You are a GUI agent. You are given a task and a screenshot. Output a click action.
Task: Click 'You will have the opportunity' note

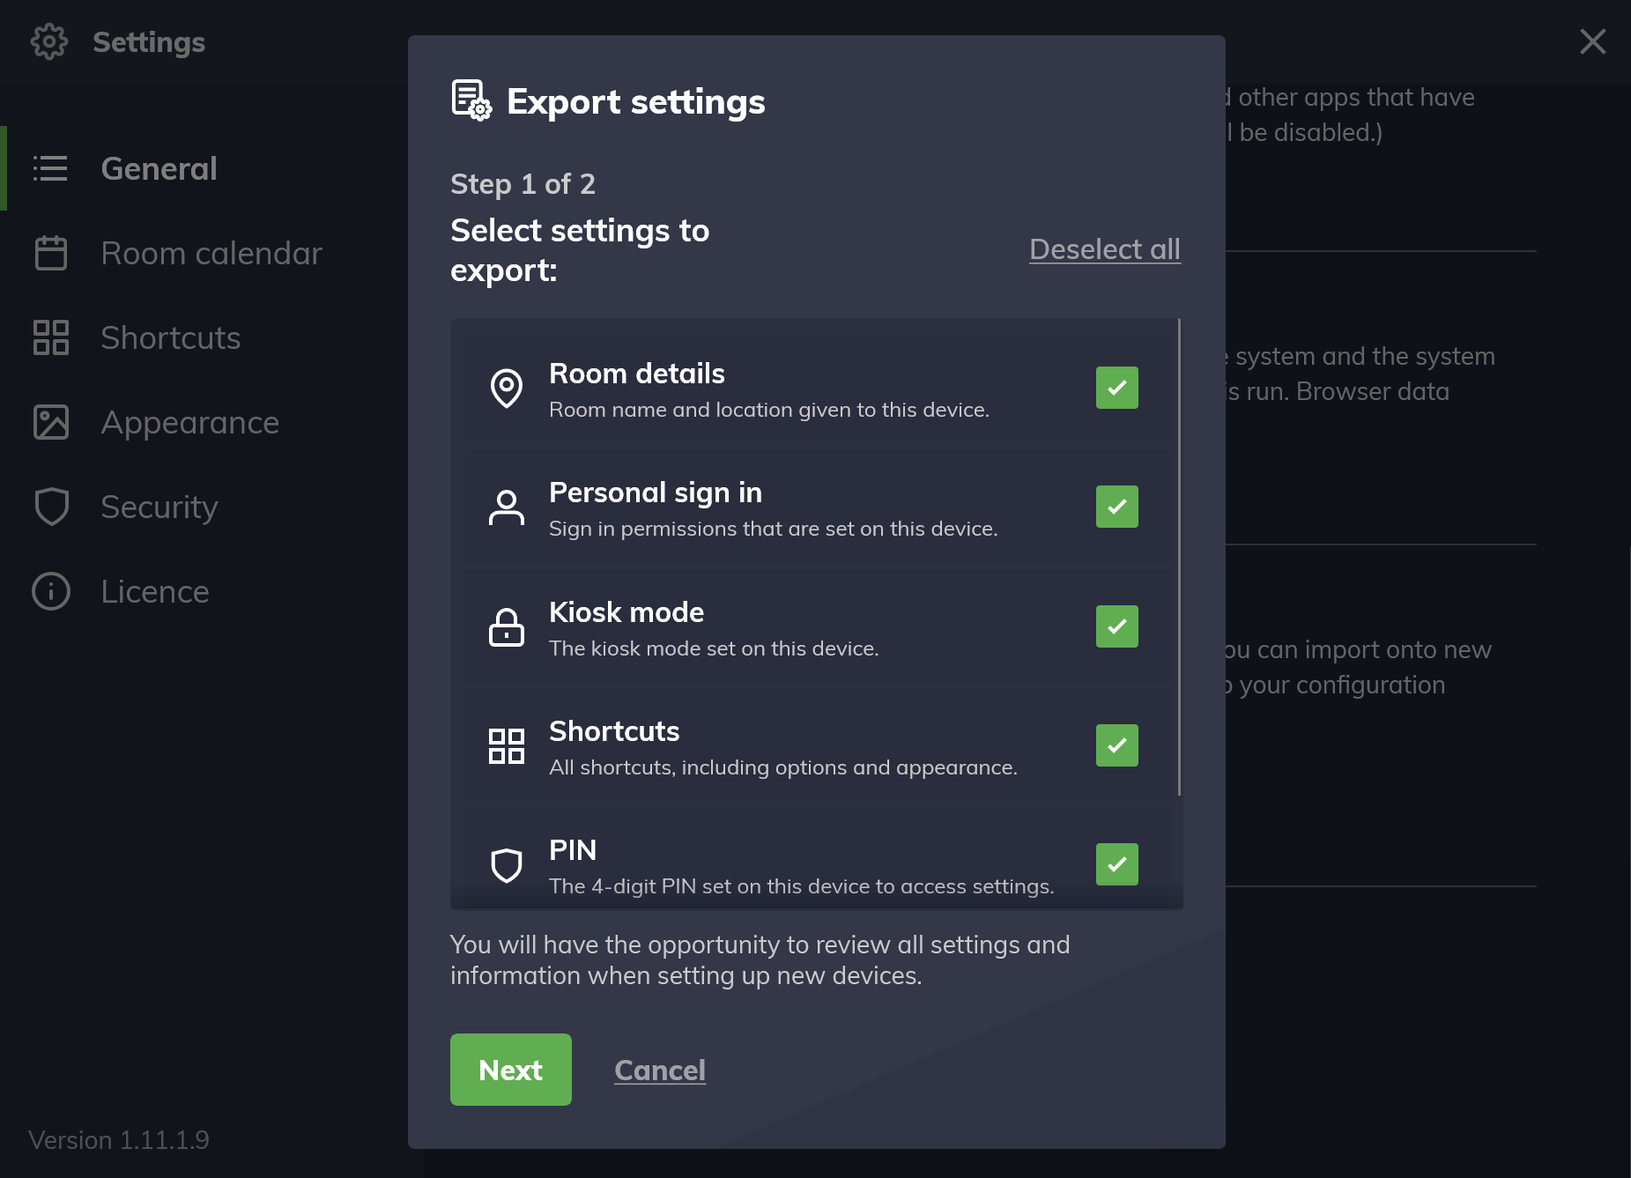tap(760, 960)
